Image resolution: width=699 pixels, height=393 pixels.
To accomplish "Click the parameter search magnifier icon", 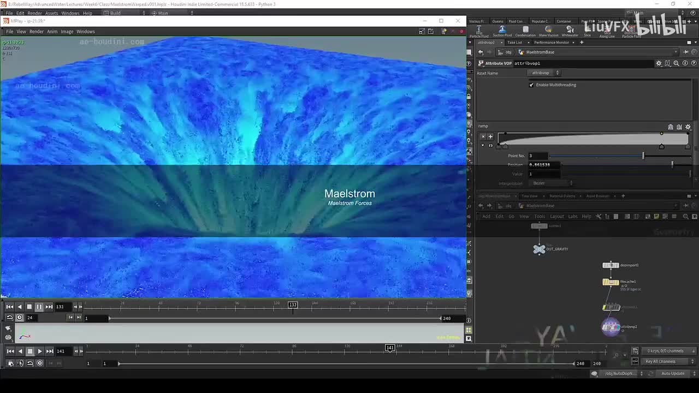I will [x=676, y=63].
